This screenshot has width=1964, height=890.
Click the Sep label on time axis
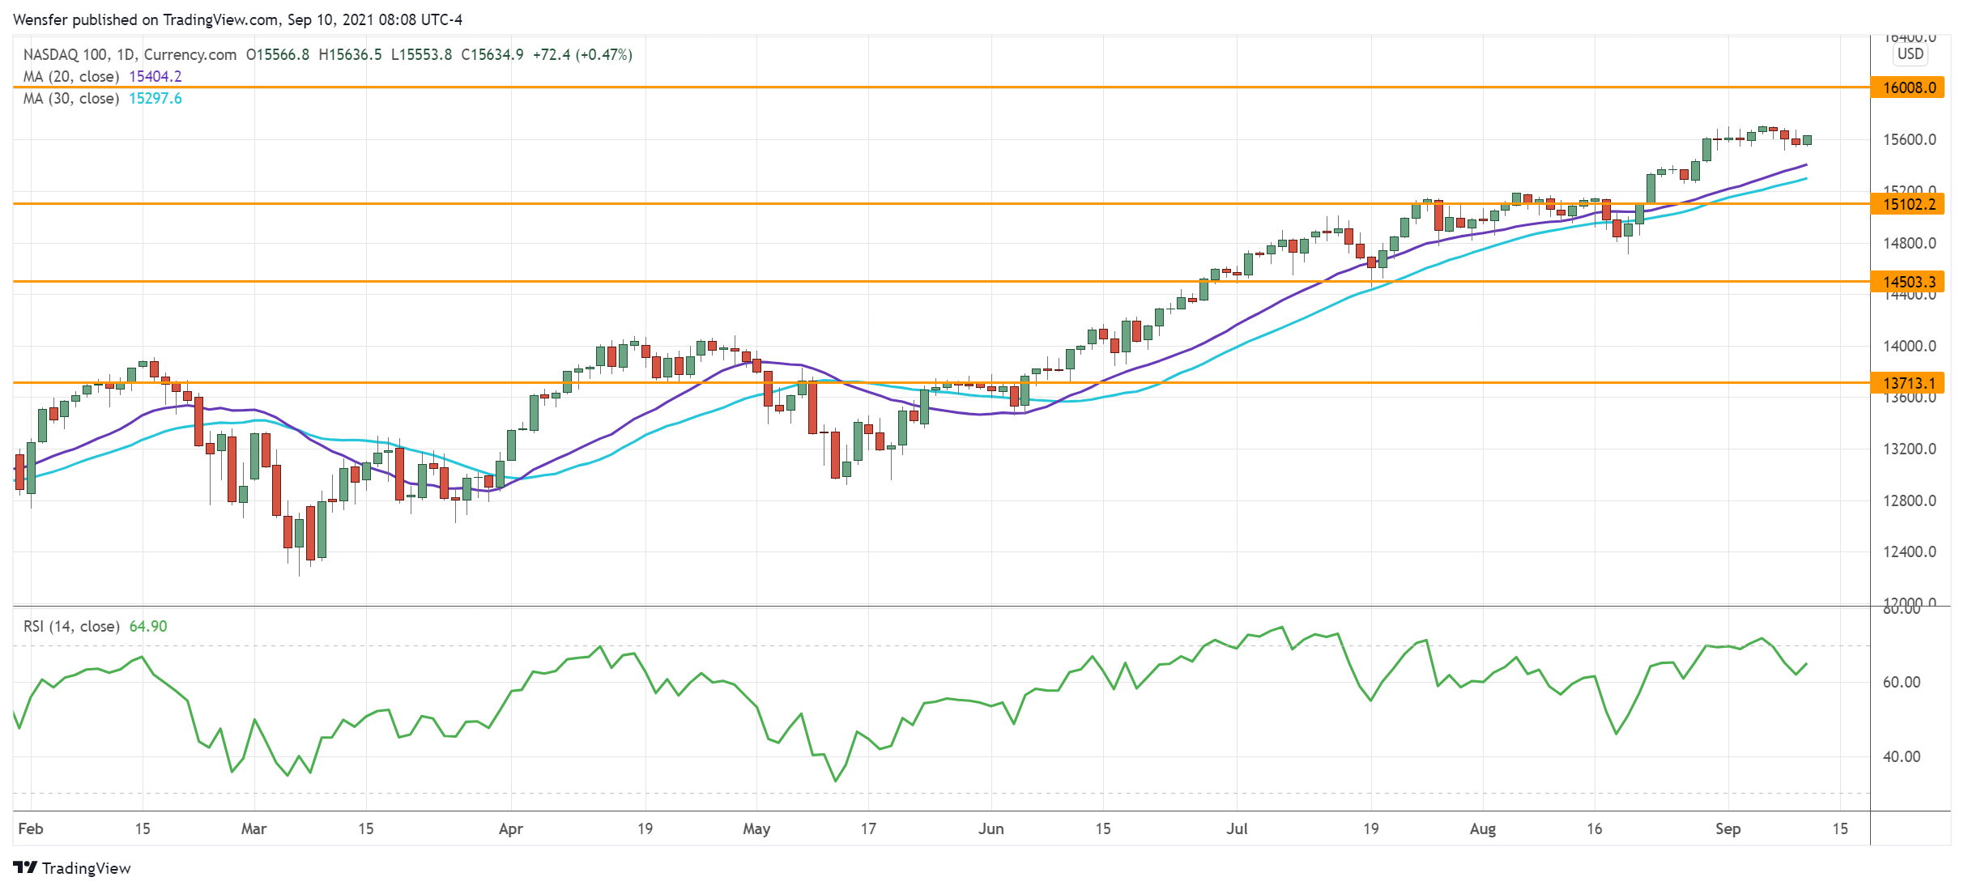(1728, 828)
